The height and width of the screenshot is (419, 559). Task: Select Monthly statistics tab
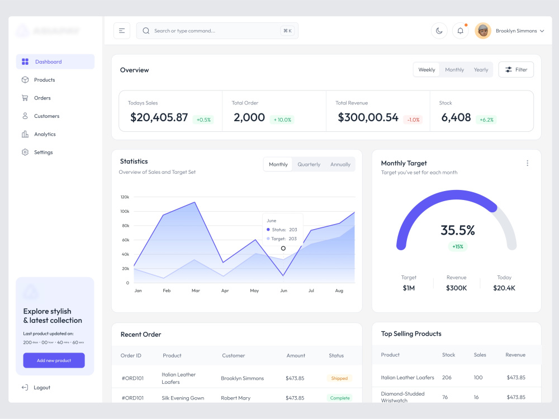[x=278, y=164]
